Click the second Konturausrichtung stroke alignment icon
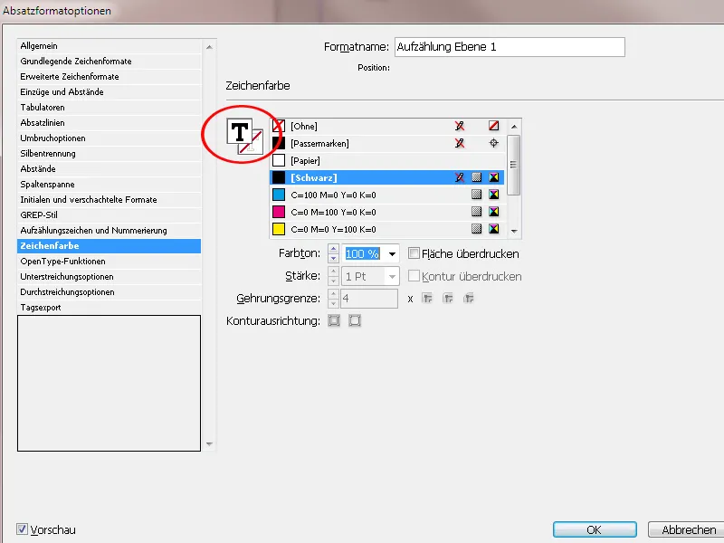Image resolution: width=724 pixels, height=543 pixels. coord(355,319)
